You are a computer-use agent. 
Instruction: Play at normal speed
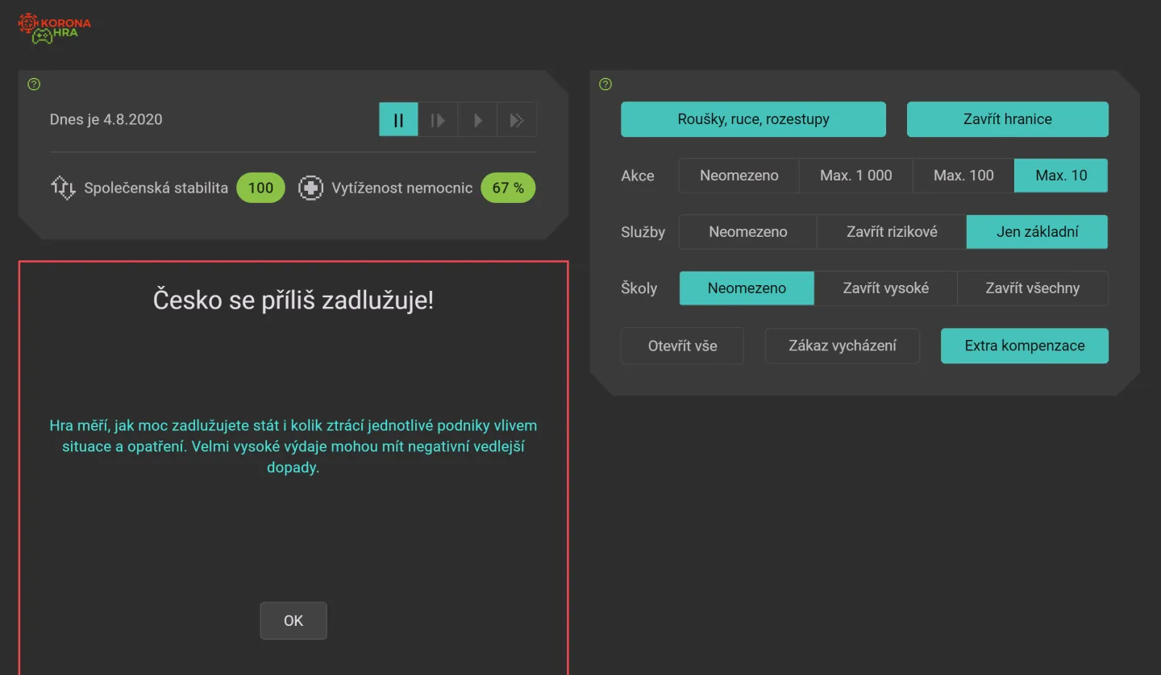[x=477, y=120]
